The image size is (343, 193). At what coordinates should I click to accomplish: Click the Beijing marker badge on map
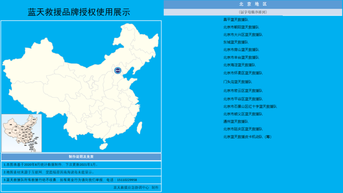pyautogui.click(x=118, y=70)
